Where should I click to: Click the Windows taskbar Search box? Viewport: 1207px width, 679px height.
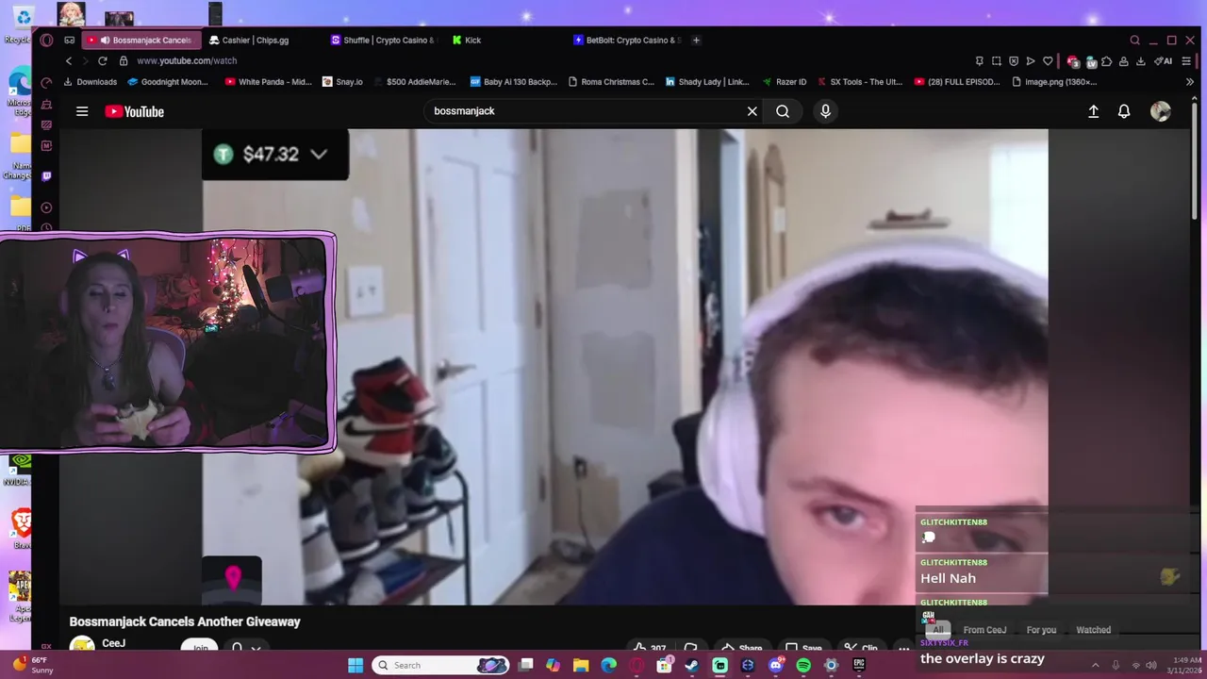441,665
